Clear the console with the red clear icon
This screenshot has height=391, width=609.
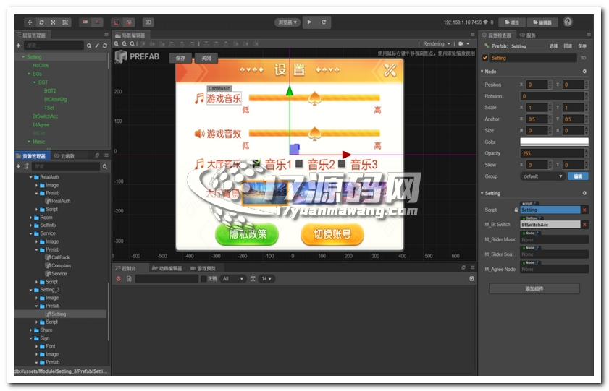pos(119,279)
